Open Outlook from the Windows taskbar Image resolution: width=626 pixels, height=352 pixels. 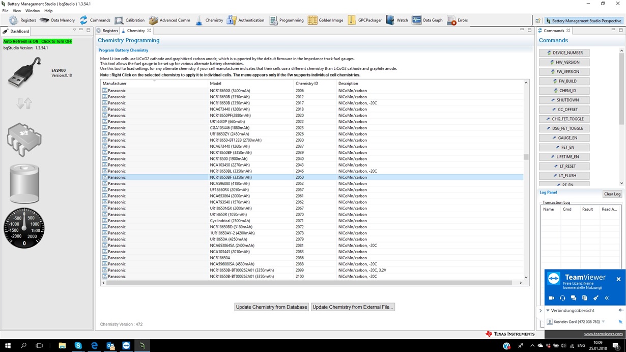[110, 345]
